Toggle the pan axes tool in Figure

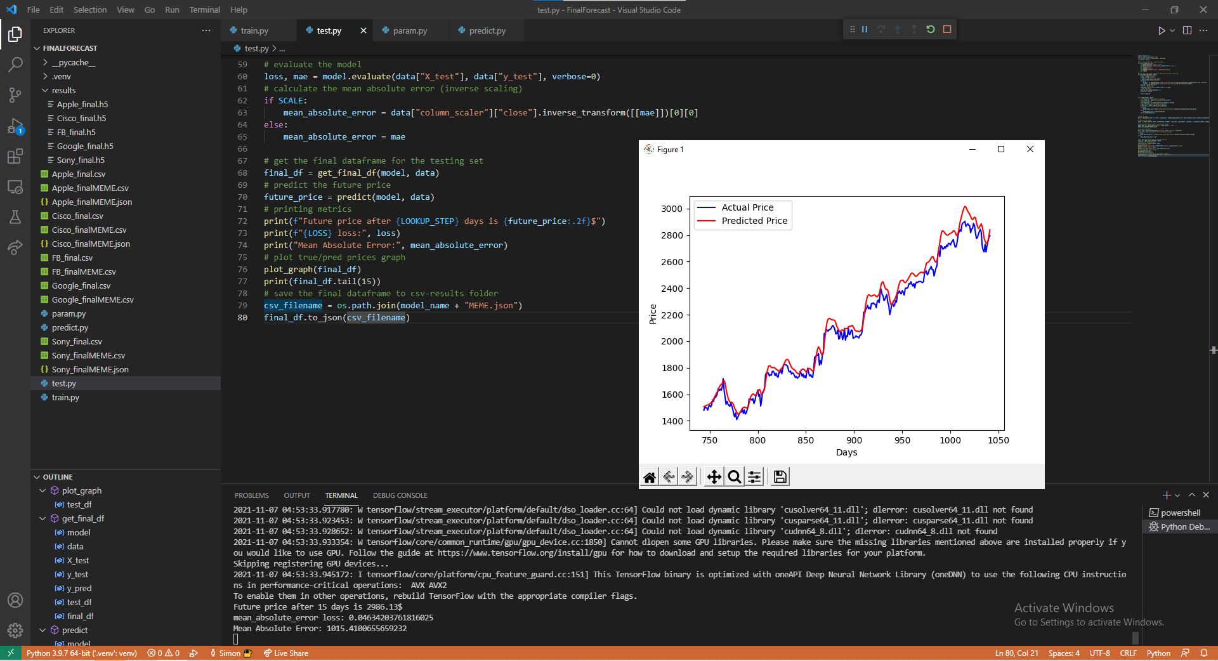click(714, 477)
